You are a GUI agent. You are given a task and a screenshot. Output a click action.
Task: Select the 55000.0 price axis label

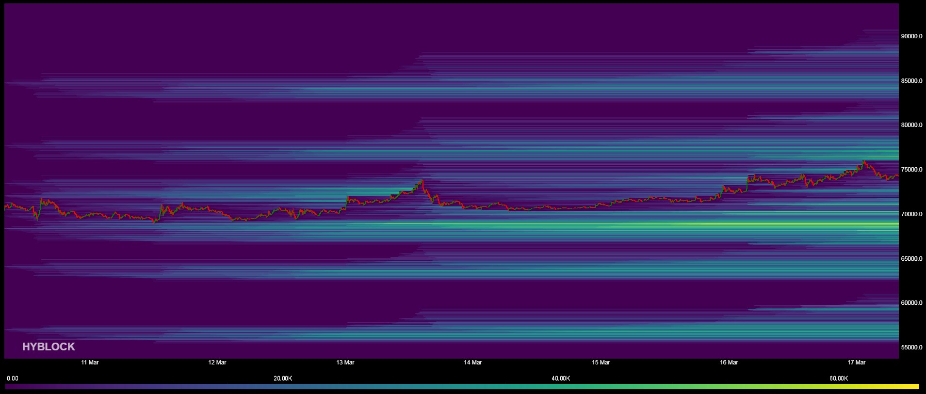(x=911, y=347)
